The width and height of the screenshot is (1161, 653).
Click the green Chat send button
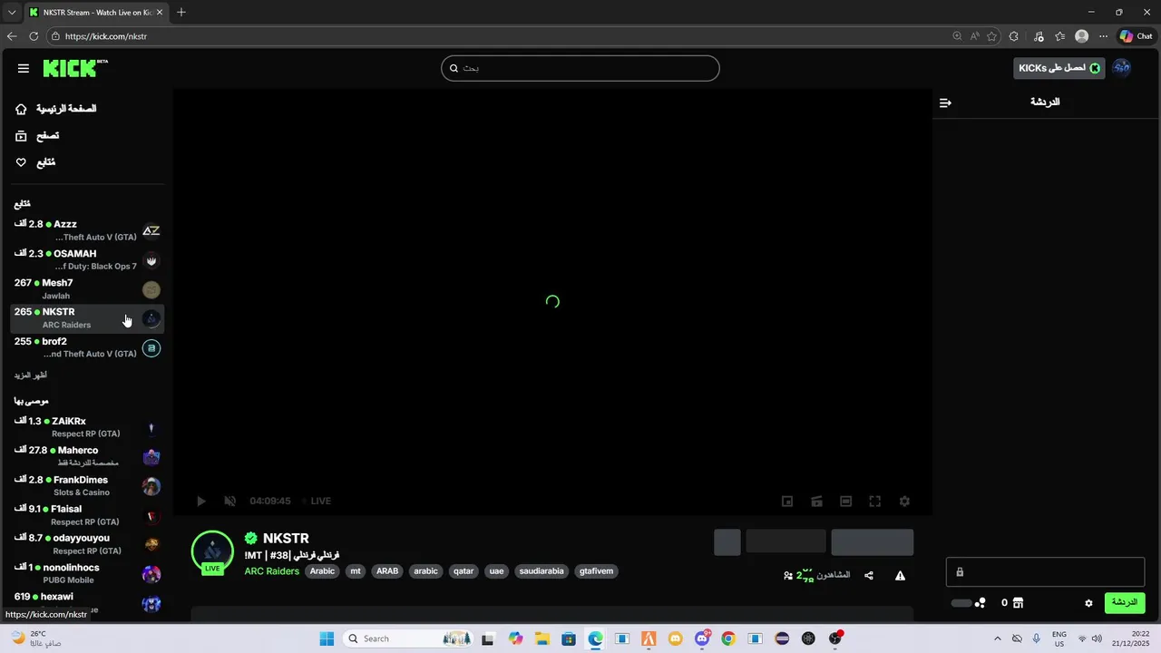[1125, 603]
